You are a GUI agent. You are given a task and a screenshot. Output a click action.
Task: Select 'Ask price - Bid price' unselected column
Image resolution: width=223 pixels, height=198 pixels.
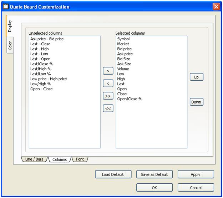point(47,39)
